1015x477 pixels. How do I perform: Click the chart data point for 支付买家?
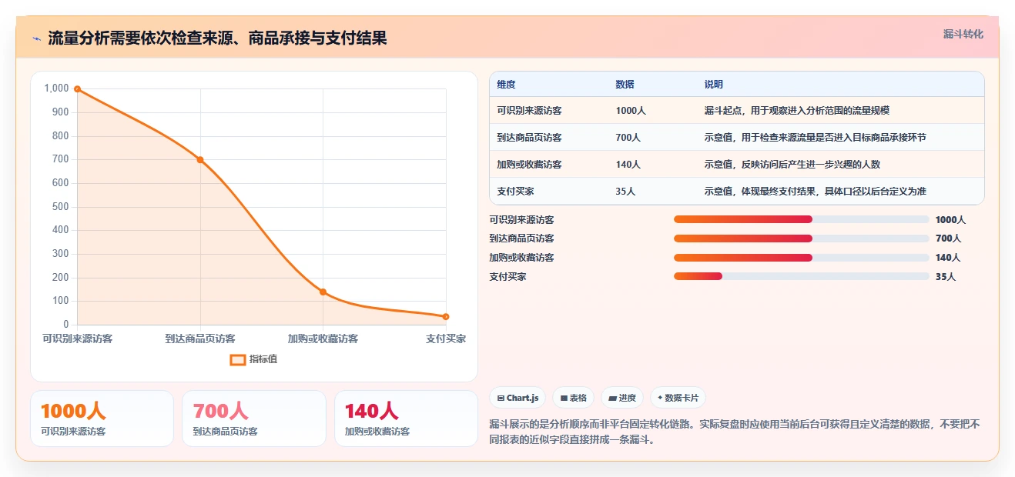click(446, 317)
